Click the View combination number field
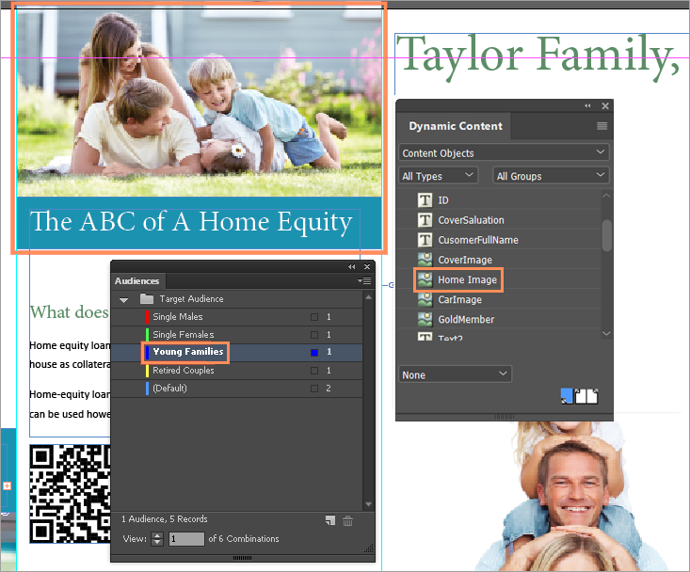Screen dimensions: 690x572 186,538
